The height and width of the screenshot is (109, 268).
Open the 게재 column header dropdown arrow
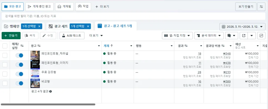pos(131,46)
